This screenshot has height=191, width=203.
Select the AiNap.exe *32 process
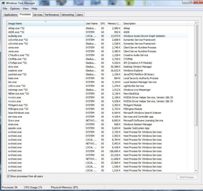(x=97, y=28)
